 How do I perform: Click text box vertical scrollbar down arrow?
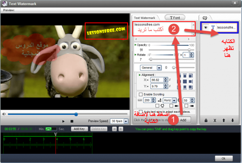(193, 34)
